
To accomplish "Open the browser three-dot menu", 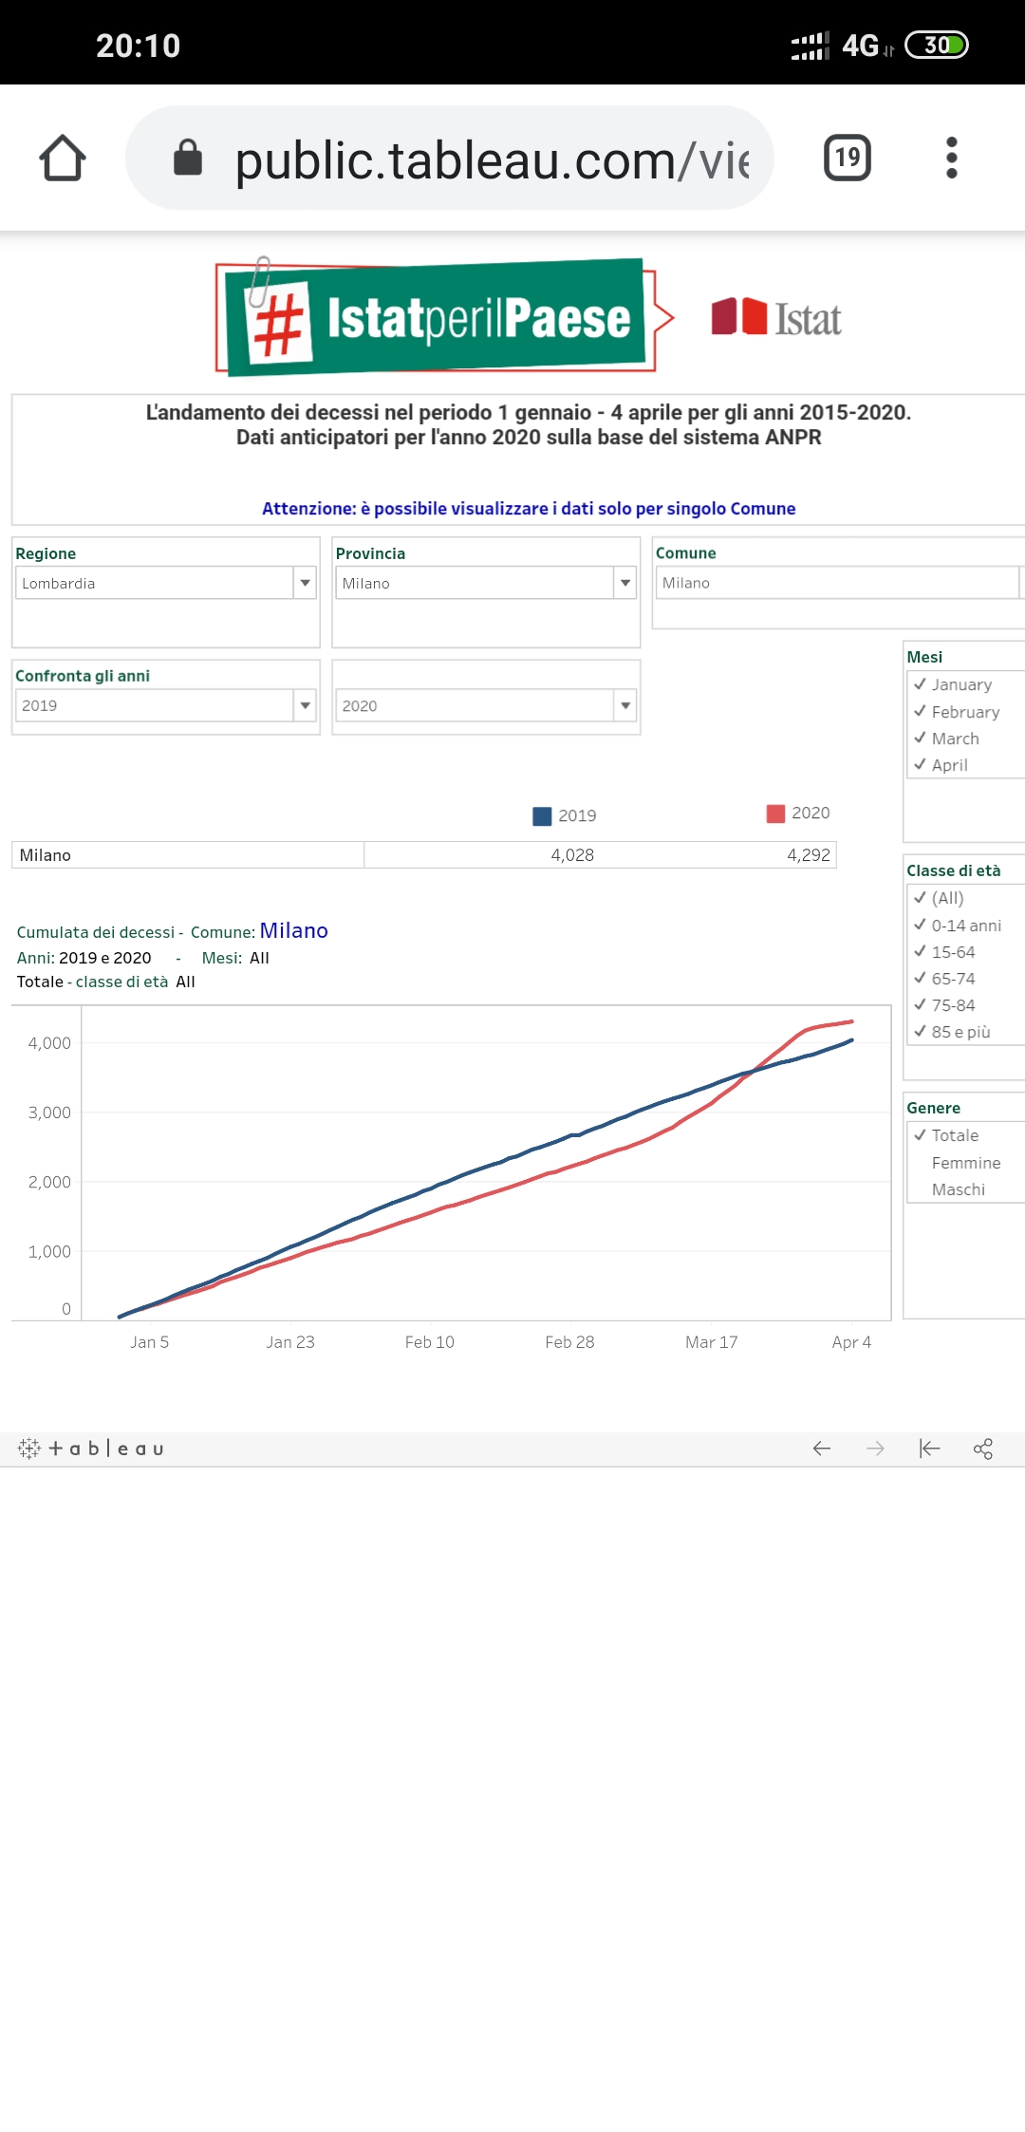I will point(951,158).
